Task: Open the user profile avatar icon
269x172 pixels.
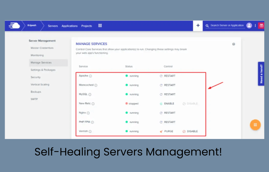Action: point(249,26)
